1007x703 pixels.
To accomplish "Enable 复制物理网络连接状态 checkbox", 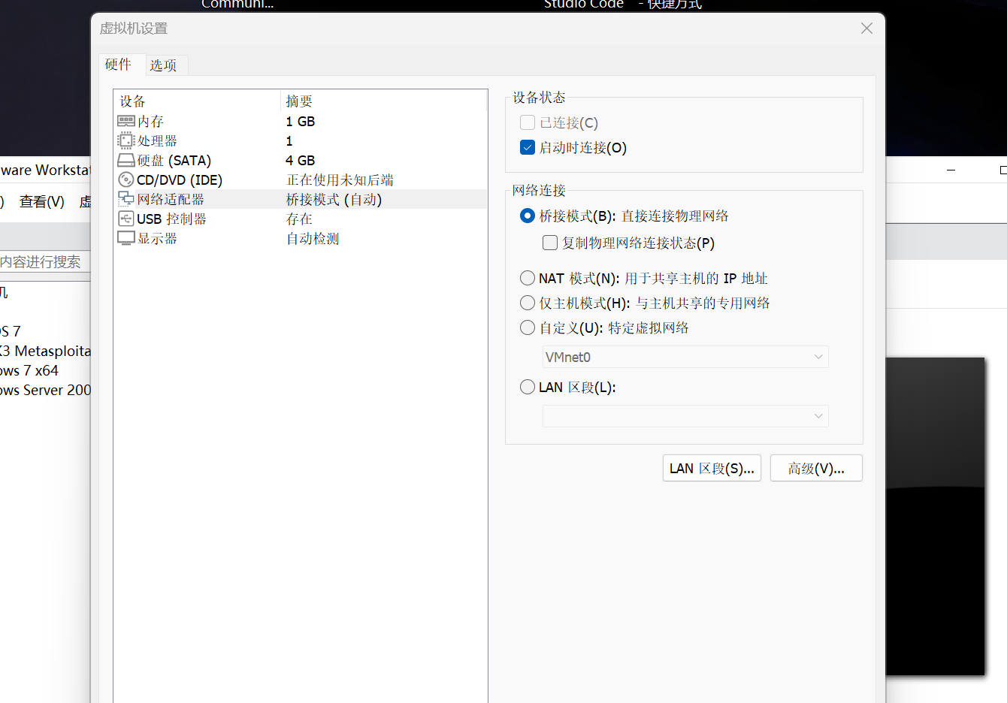I will click(550, 243).
